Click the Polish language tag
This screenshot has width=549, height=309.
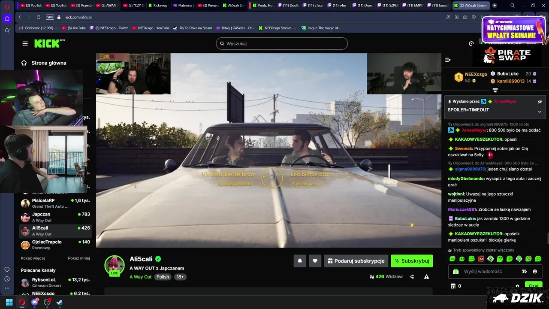tap(163, 277)
